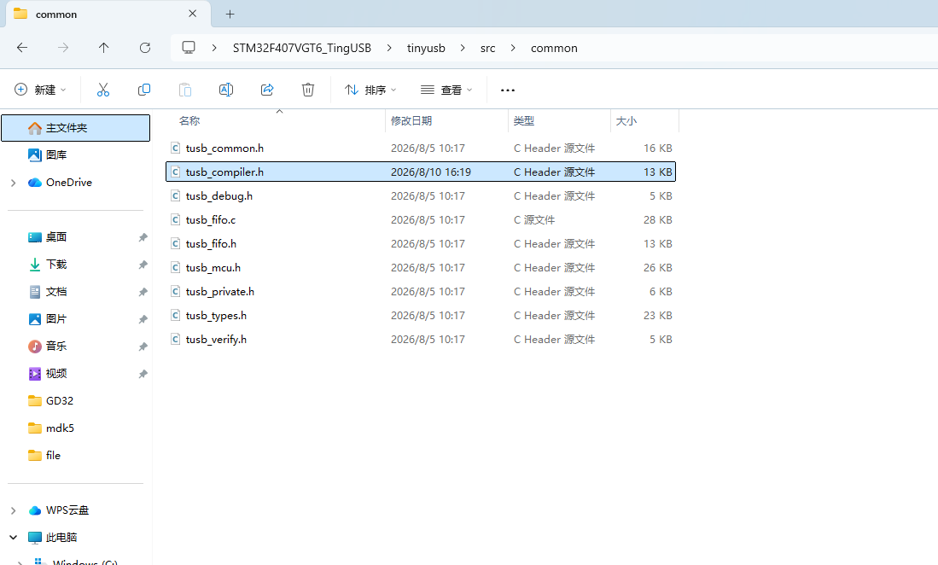Select file tusb_fifo.h
The image size is (938, 565).
421,243
